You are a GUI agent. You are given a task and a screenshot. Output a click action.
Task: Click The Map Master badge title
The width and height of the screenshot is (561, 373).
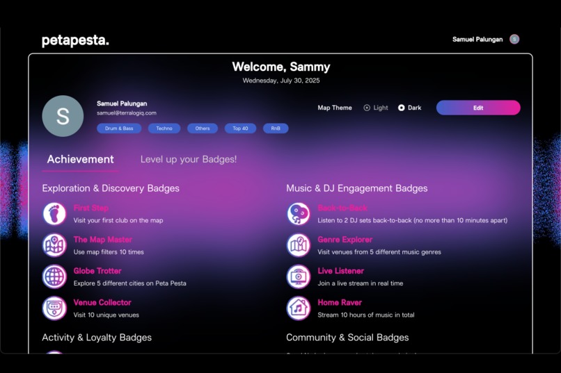[x=103, y=240]
